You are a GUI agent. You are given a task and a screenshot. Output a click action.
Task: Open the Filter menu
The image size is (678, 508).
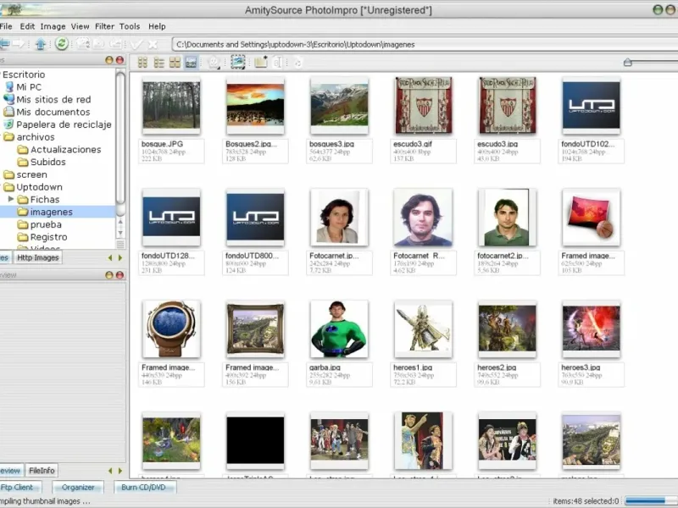[x=104, y=26]
